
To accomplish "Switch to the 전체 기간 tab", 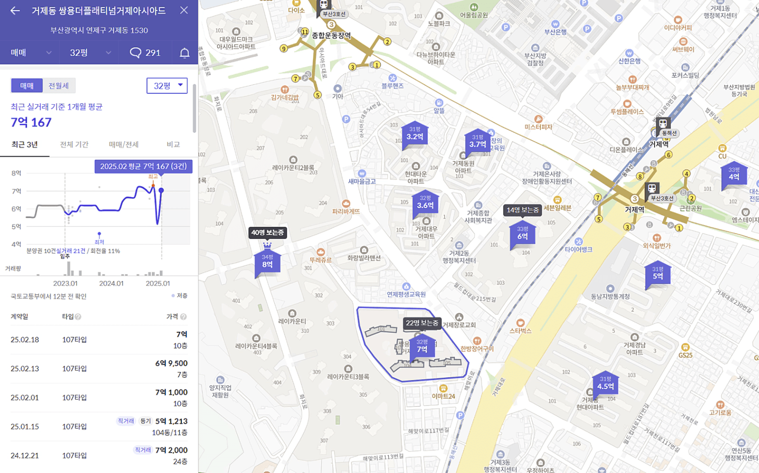I will click(74, 145).
